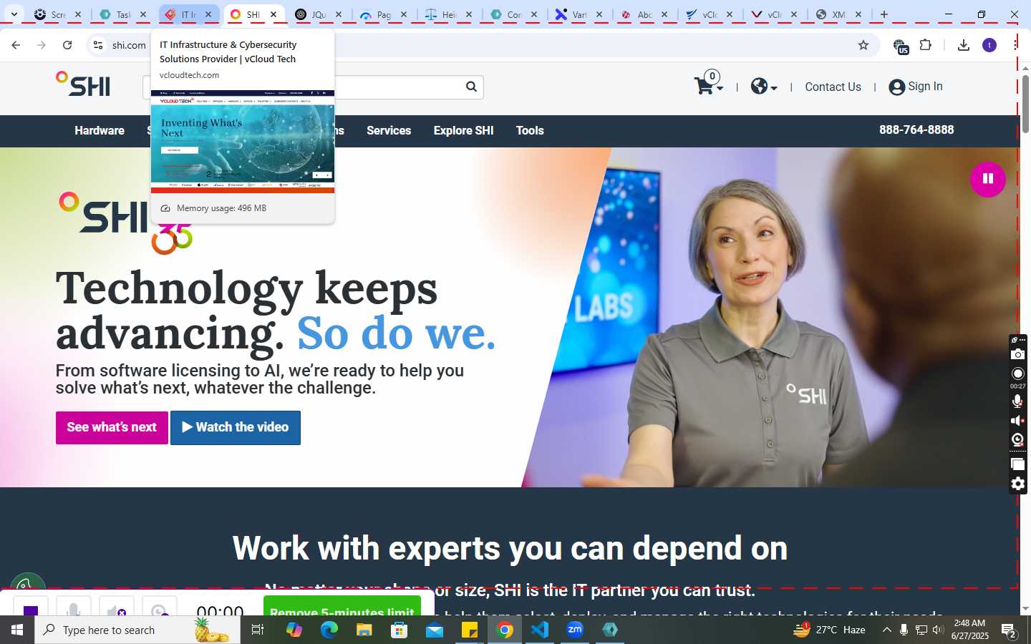
Task: Open Mail app from taskbar
Action: click(x=435, y=630)
